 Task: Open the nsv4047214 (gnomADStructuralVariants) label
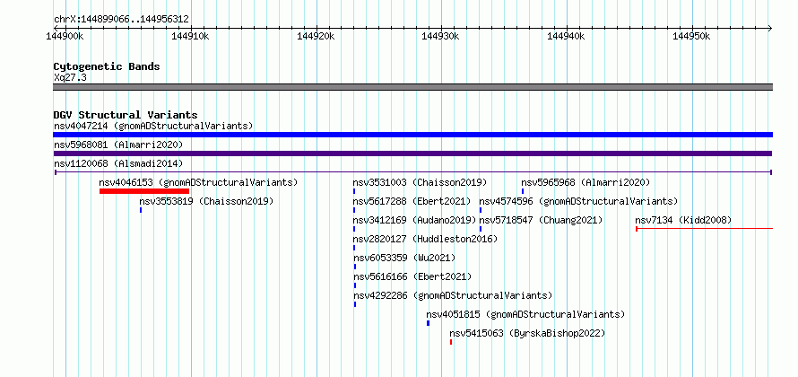click(153, 126)
